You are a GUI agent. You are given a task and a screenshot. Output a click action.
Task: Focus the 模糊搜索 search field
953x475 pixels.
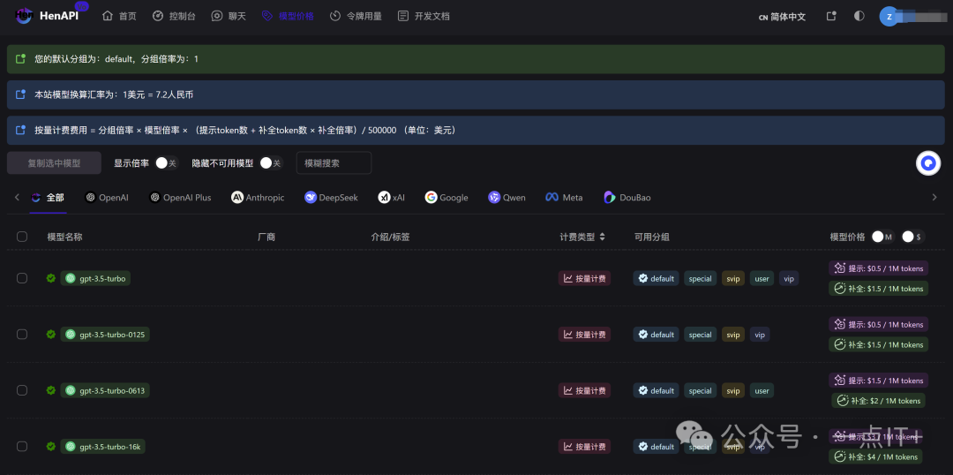(x=334, y=163)
